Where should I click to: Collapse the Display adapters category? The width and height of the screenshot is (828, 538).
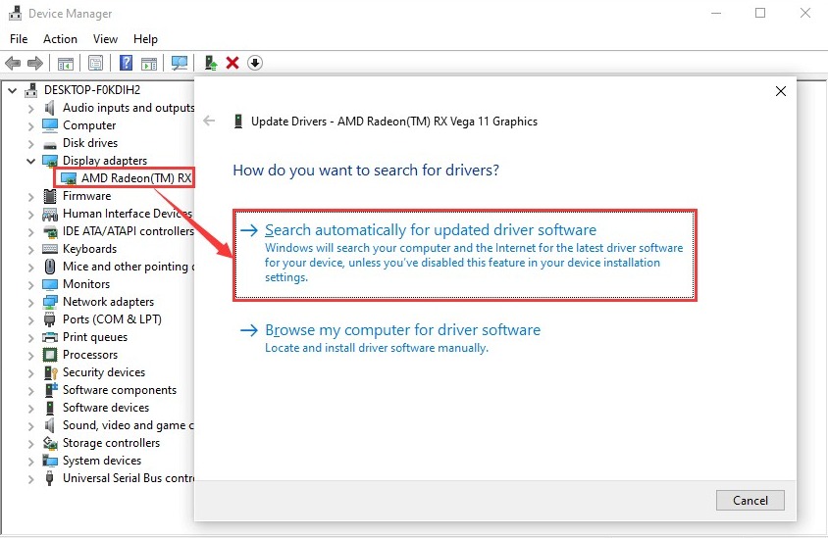(x=30, y=161)
